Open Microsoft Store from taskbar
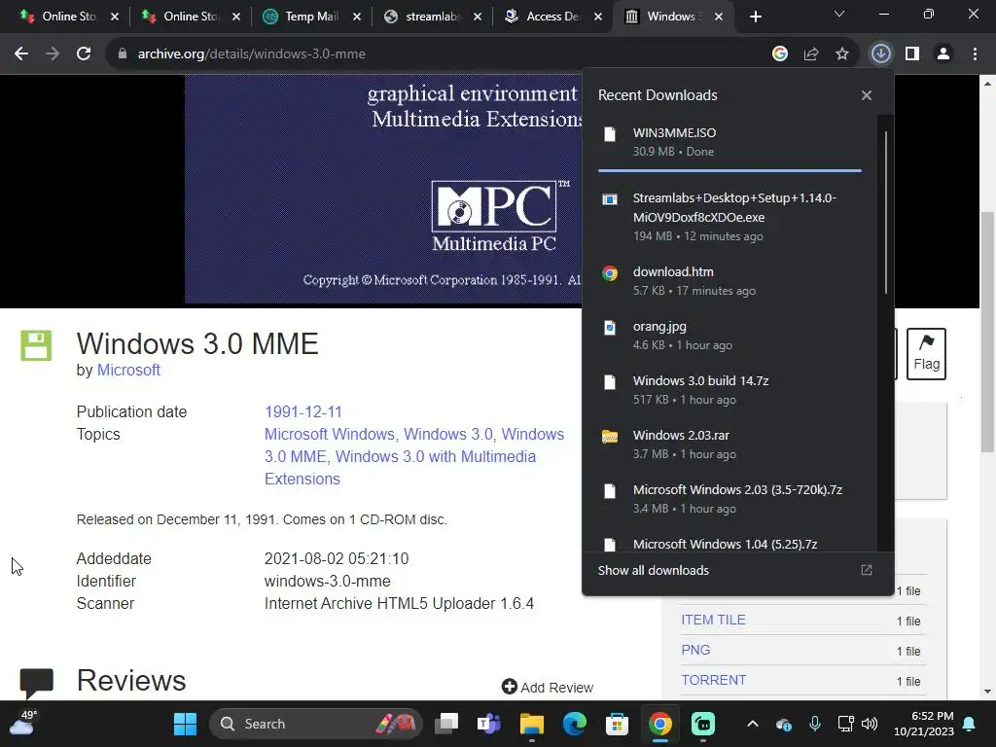 pyautogui.click(x=617, y=724)
